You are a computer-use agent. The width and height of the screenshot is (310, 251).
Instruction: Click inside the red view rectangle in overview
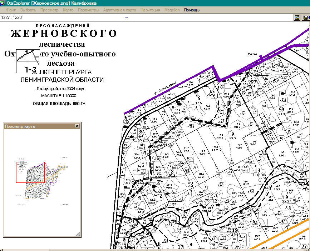pyautogui.click(x=30, y=172)
